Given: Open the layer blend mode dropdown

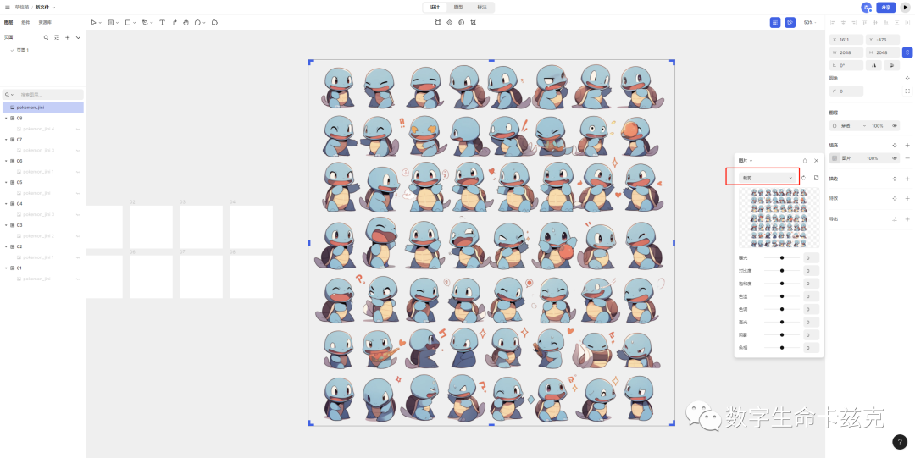Looking at the screenshot, I should (849, 125).
